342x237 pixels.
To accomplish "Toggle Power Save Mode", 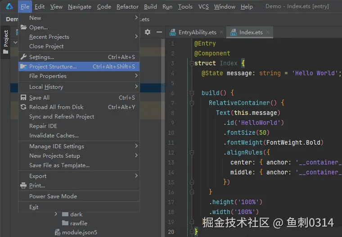I will [x=79, y=196].
